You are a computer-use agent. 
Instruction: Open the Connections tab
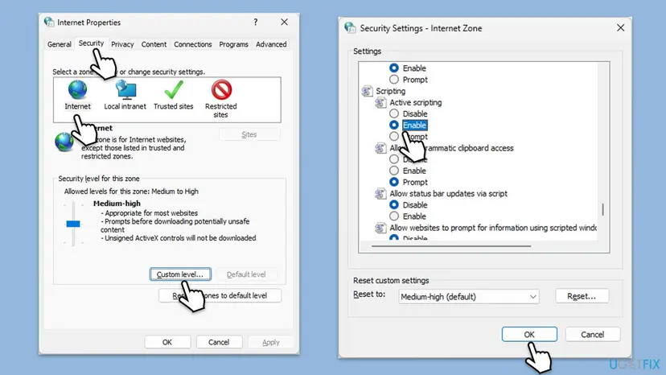[x=193, y=44]
